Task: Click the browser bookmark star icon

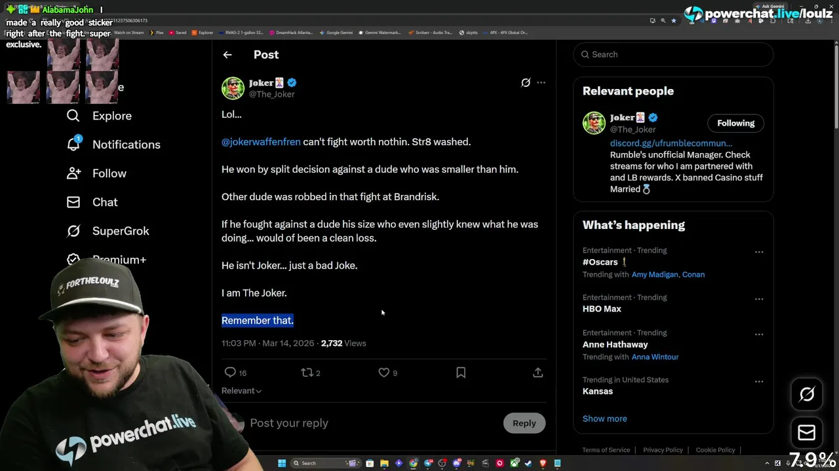Action: [673, 20]
